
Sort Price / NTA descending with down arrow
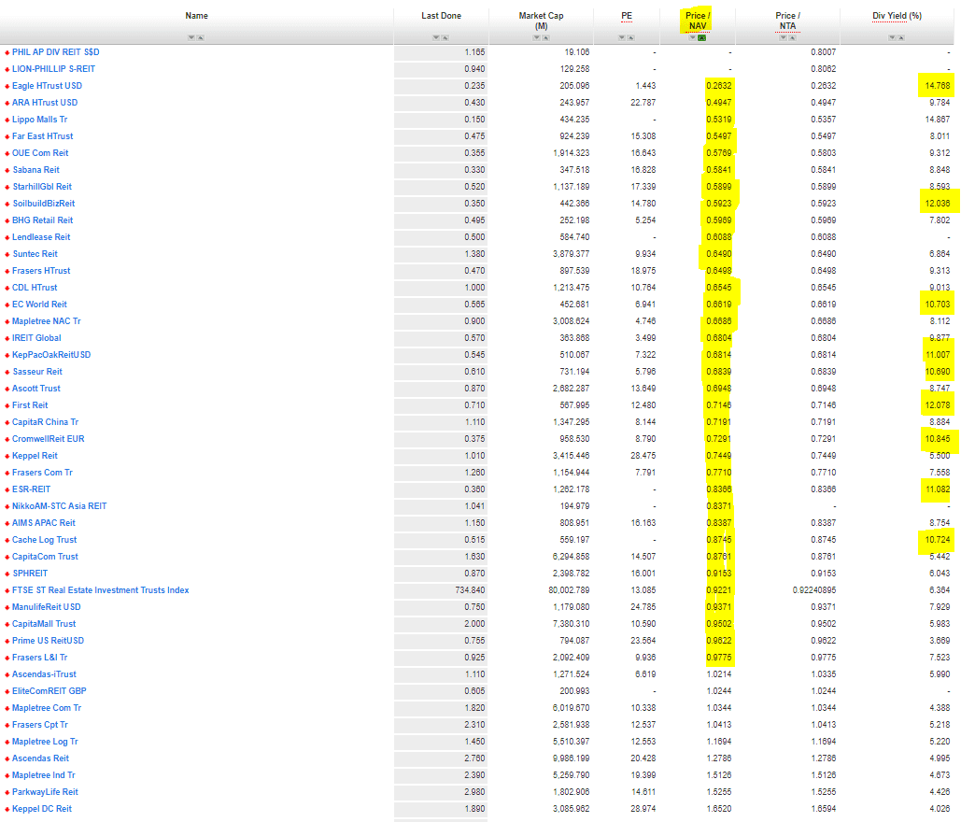pos(783,37)
